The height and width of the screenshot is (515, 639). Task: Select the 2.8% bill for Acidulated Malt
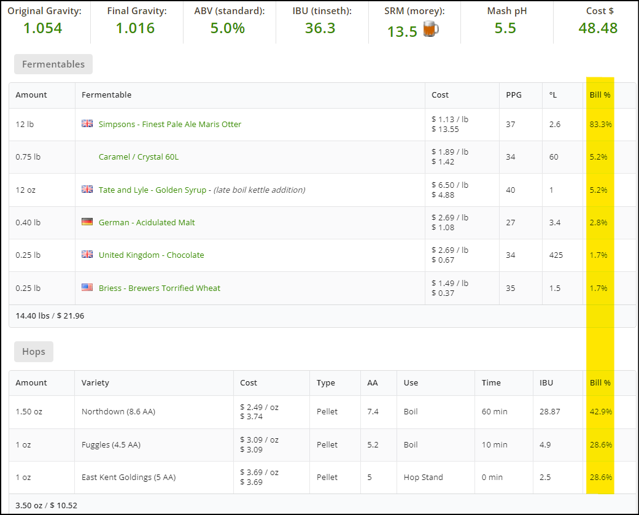coord(598,222)
